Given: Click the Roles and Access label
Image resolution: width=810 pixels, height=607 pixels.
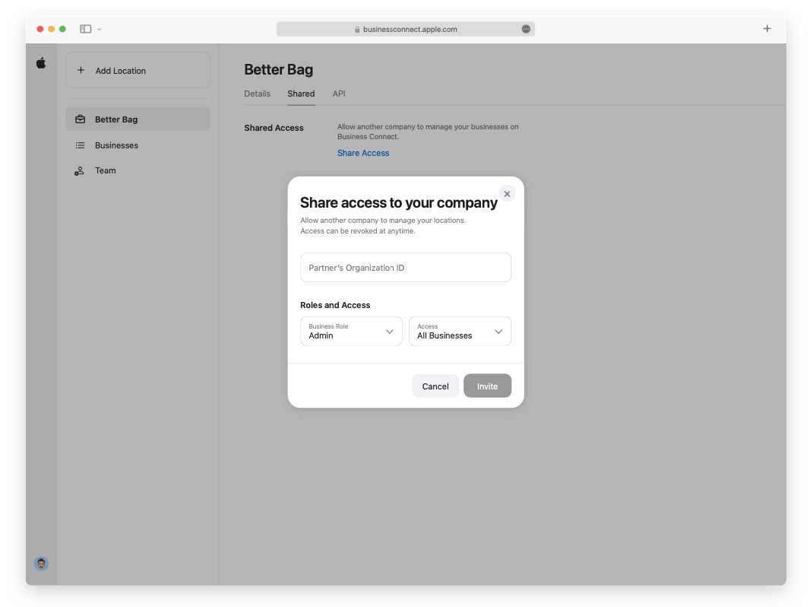Looking at the screenshot, I should [x=335, y=305].
